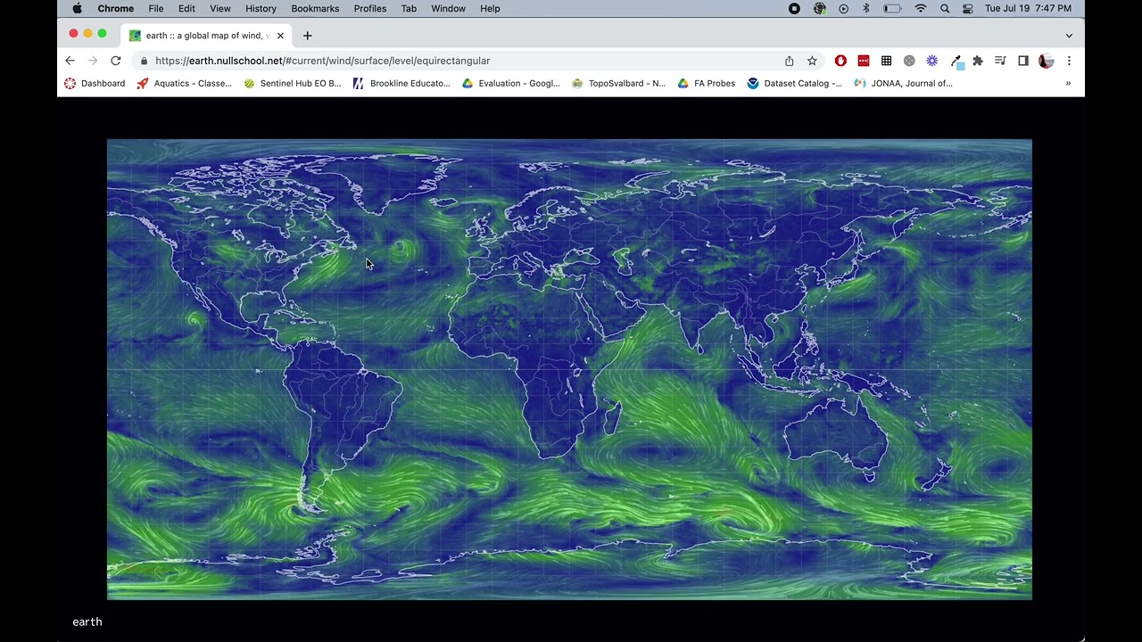The height and width of the screenshot is (642, 1142).
Task: Open the History menu
Action: [x=261, y=8]
